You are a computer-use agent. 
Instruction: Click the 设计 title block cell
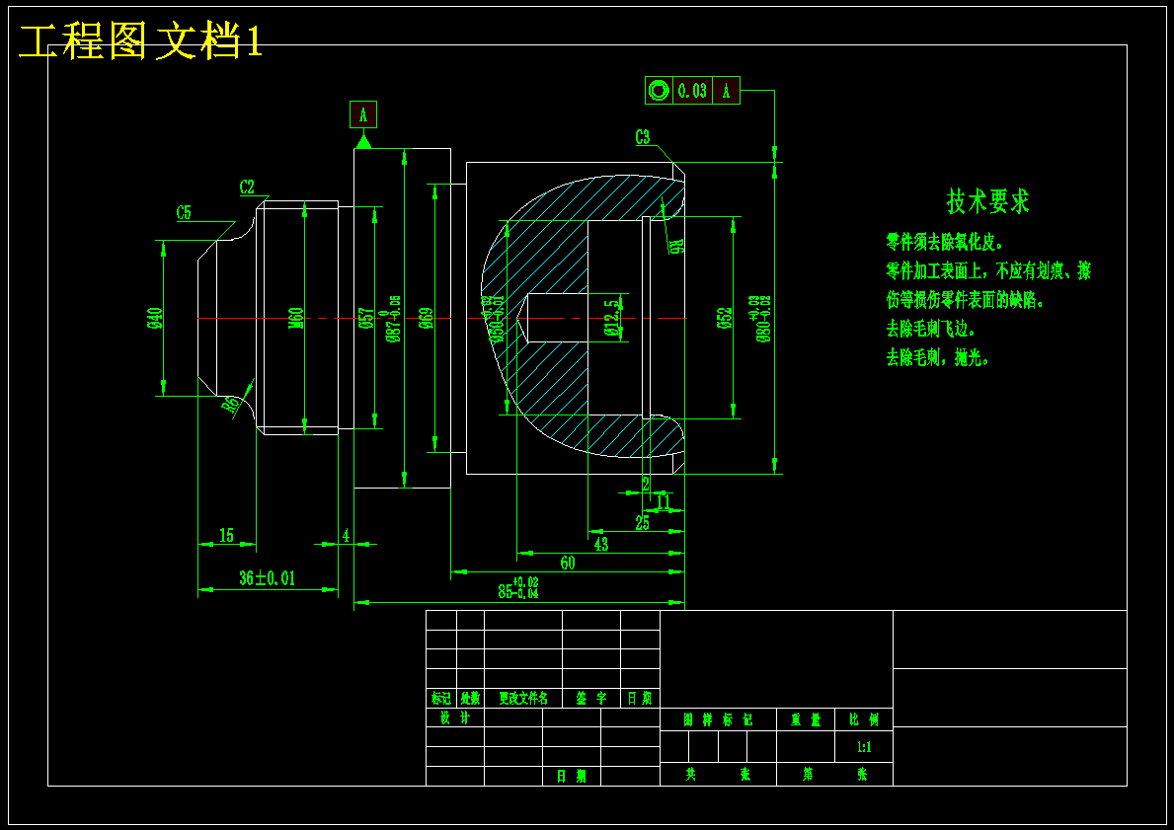(x=454, y=717)
